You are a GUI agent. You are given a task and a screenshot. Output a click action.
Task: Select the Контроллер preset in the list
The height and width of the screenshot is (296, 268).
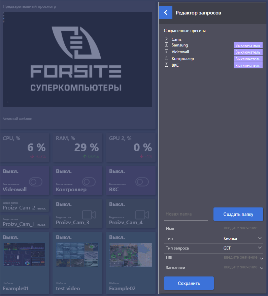point(183,59)
